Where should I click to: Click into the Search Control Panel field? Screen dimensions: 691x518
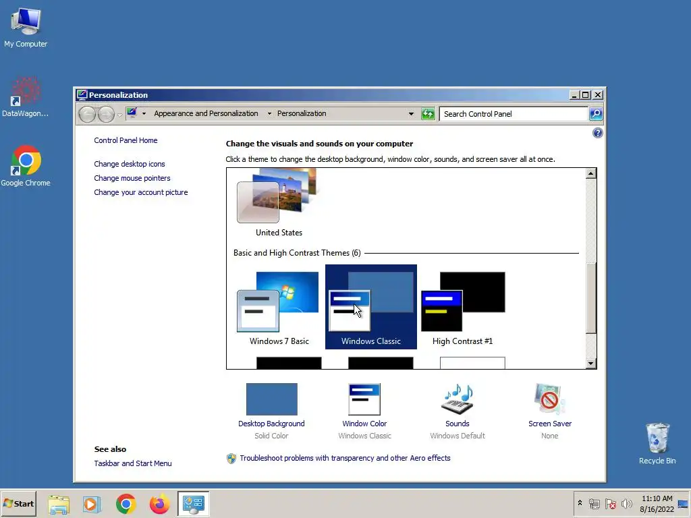coord(514,114)
